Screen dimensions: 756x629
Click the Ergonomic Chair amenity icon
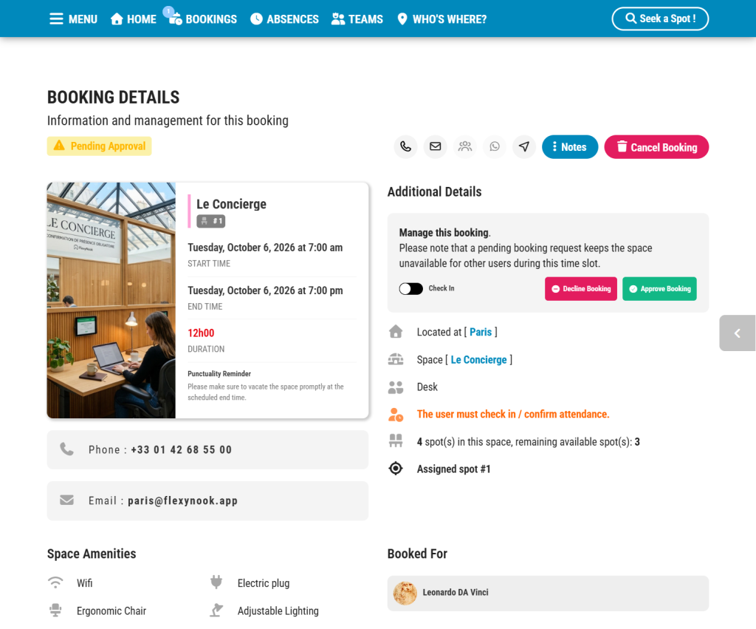pos(55,611)
